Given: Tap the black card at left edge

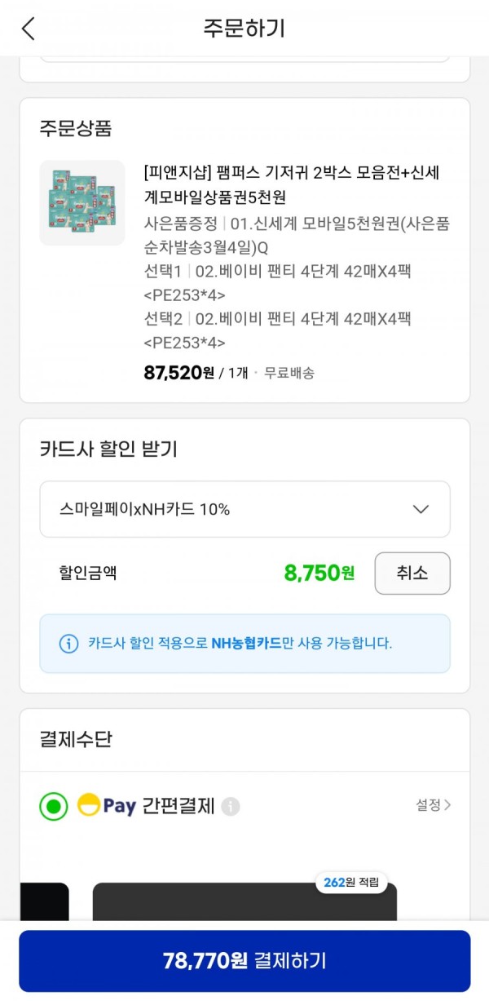Looking at the screenshot, I should 44,902.
